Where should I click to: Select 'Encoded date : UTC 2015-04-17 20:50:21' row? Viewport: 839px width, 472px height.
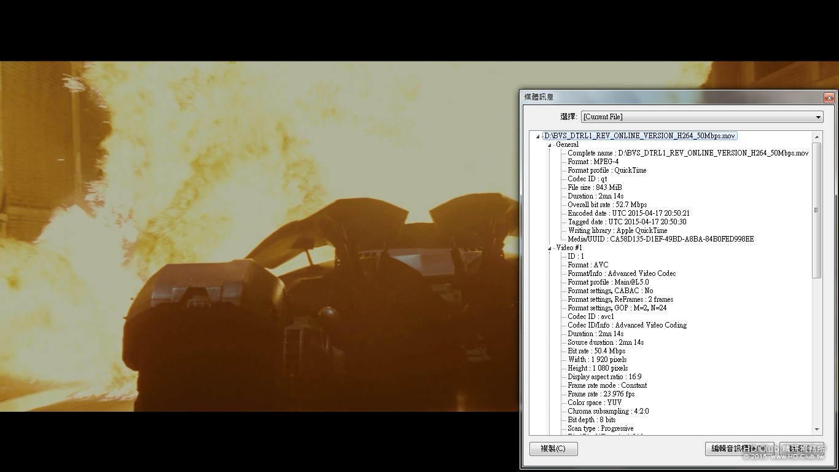(628, 213)
